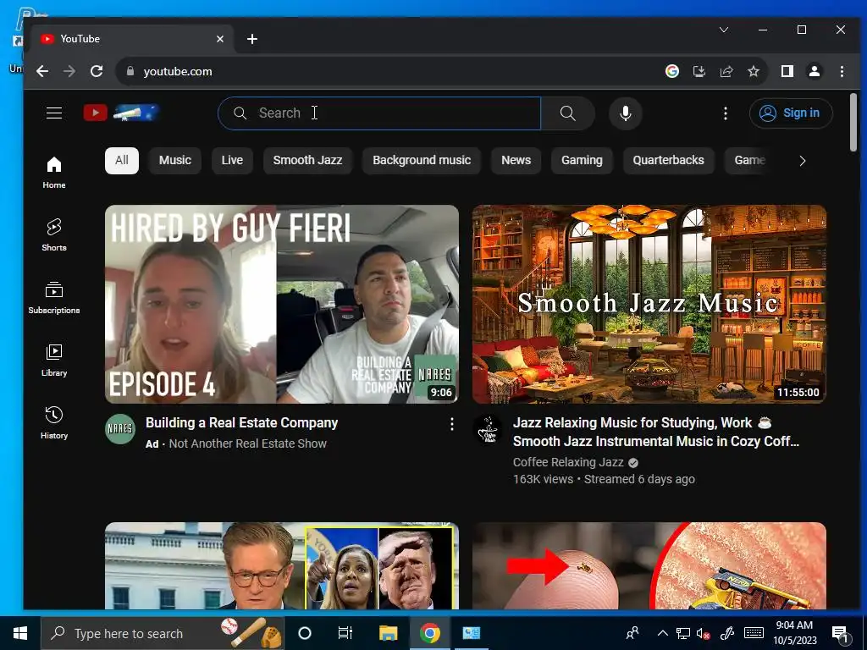Open the Smooth Jazz Music thumbnail
867x650 pixels.
649,304
